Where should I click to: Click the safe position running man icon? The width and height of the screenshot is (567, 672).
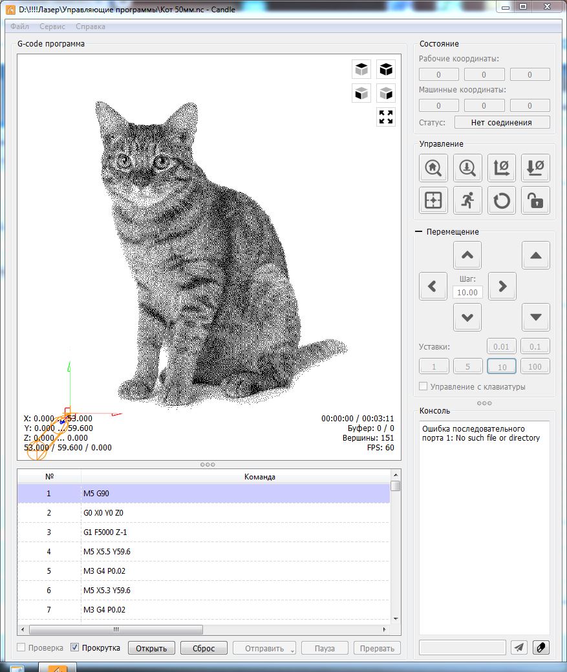pos(467,200)
